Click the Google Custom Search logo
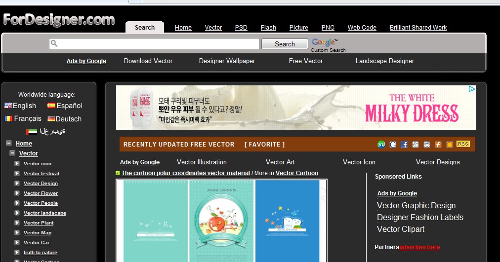 pyautogui.click(x=328, y=45)
